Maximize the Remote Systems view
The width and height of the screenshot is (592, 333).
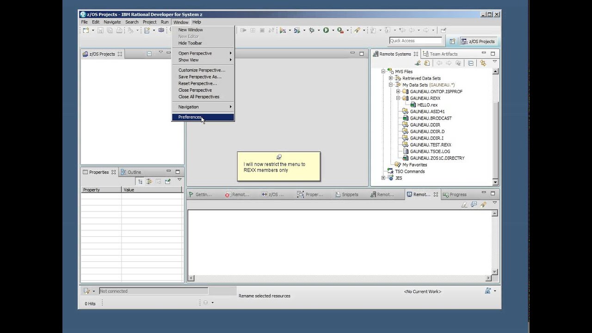[x=493, y=54]
